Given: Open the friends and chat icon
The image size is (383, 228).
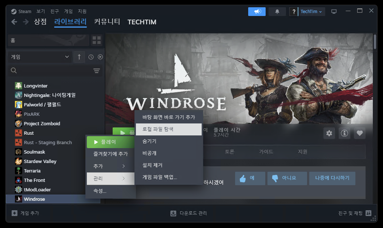Looking at the screenshot, I should pos(368,213).
